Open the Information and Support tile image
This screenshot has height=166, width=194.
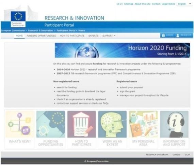point(174,124)
